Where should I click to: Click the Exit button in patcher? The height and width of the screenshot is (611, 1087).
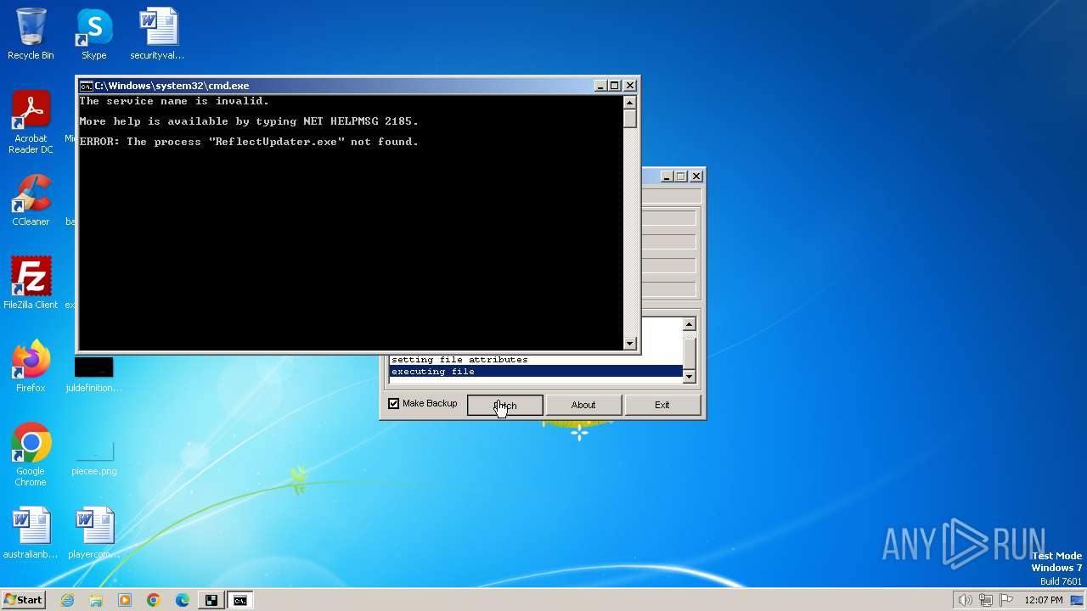662,405
